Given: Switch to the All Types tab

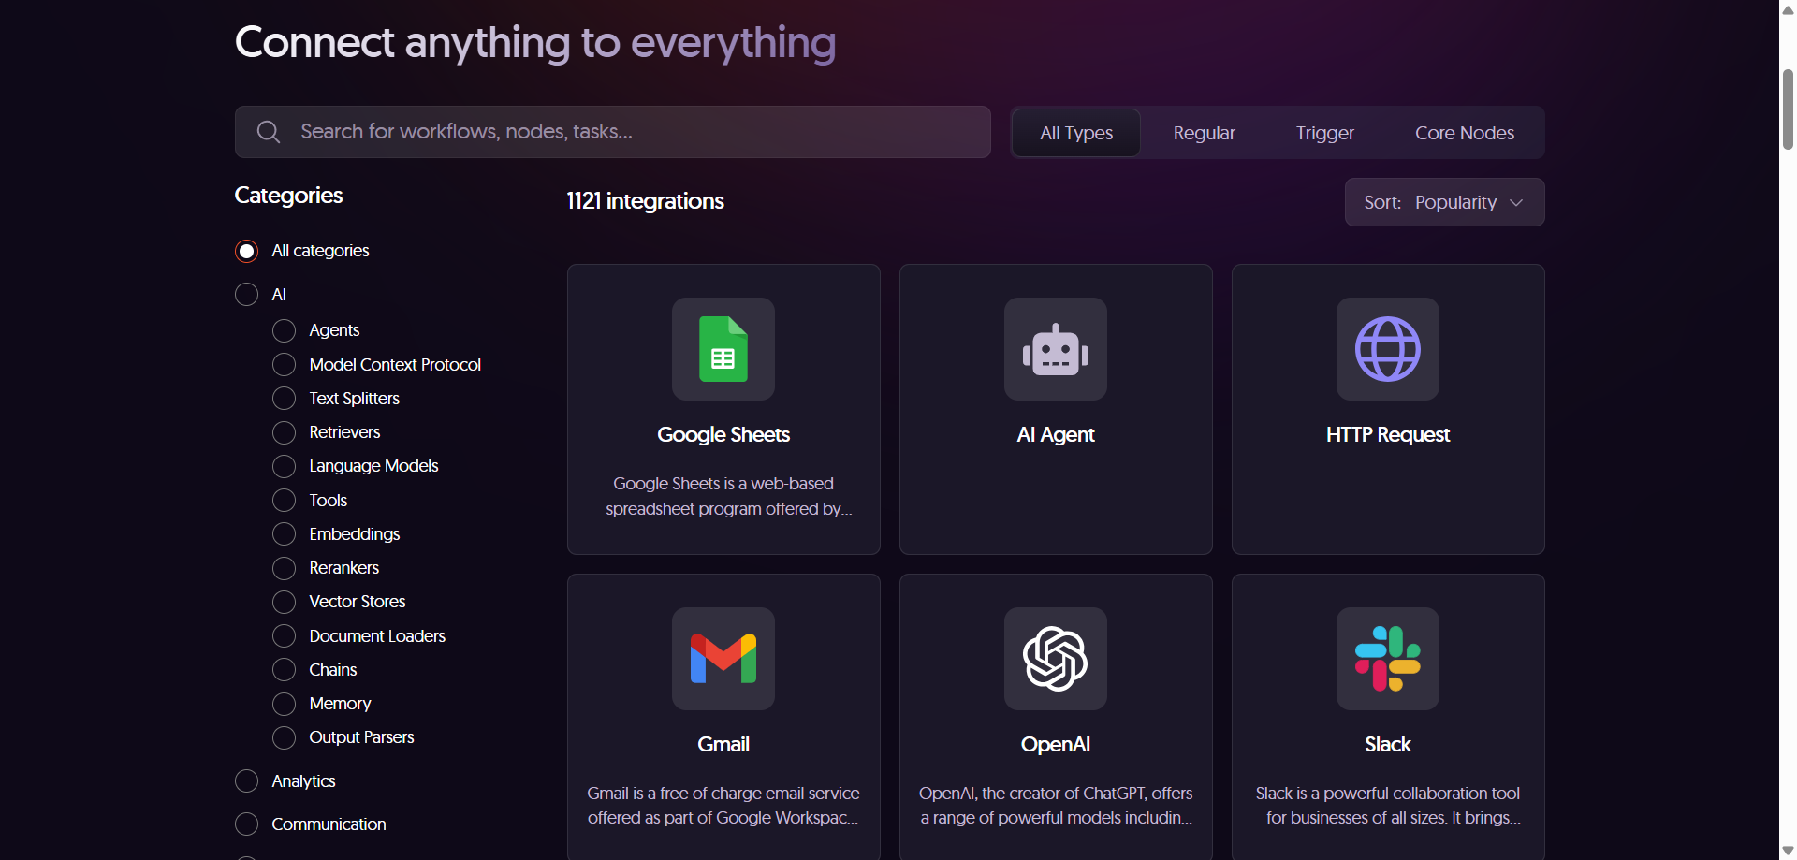Looking at the screenshot, I should click(x=1076, y=133).
